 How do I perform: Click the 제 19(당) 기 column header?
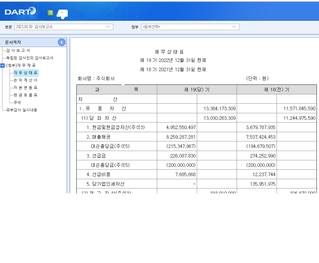coord(197,89)
